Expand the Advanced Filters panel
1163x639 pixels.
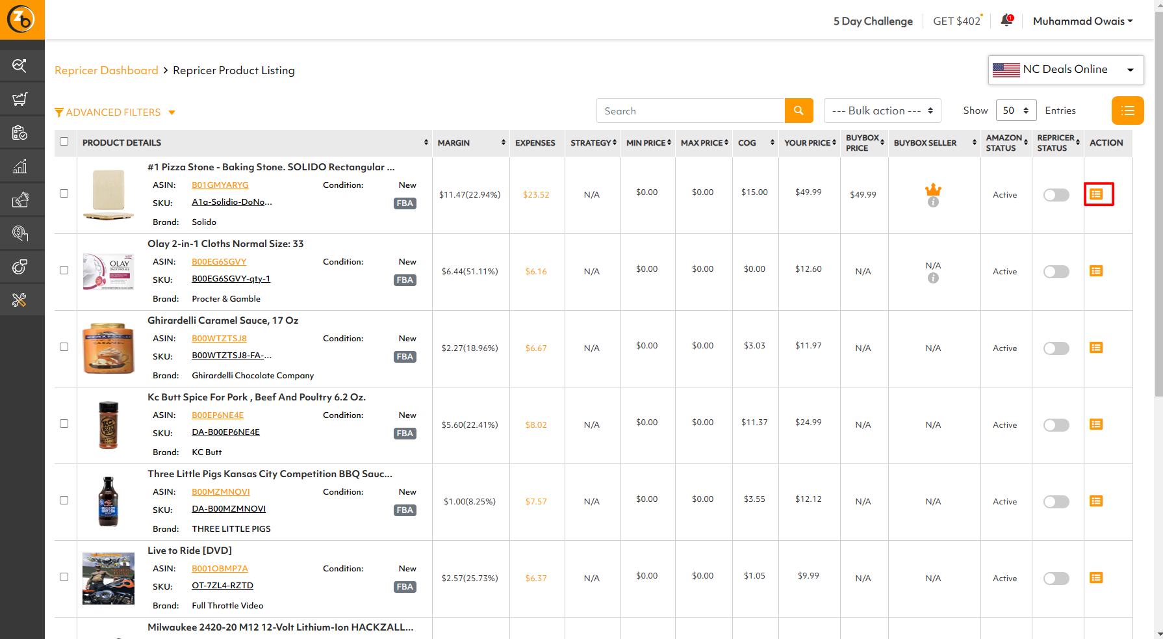point(115,112)
